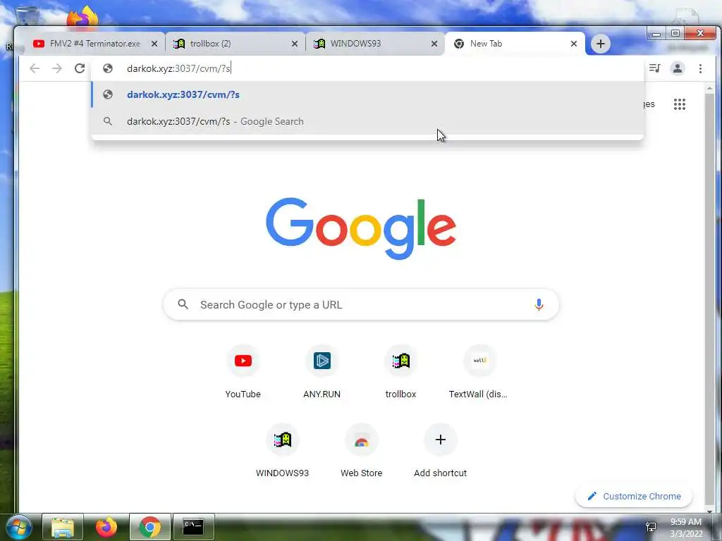Start voice search with microphone icon

[538, 304]
